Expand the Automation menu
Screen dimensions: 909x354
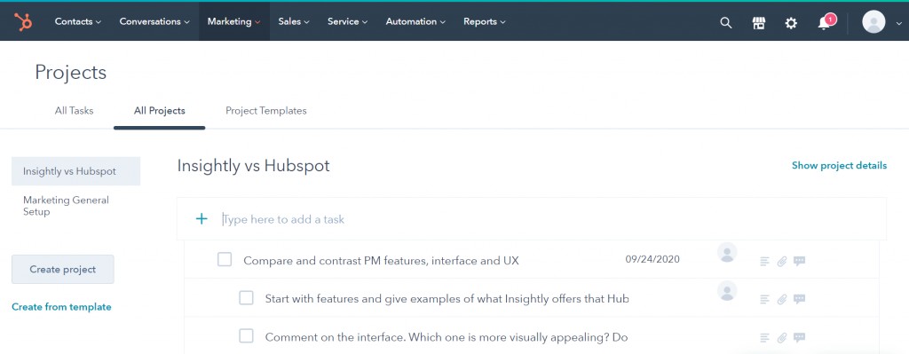point(415,21)
